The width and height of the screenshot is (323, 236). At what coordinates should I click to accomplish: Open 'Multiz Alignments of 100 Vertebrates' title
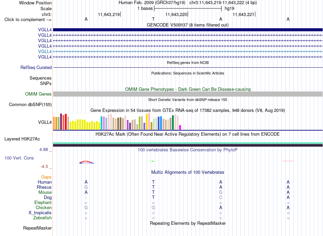188,172
